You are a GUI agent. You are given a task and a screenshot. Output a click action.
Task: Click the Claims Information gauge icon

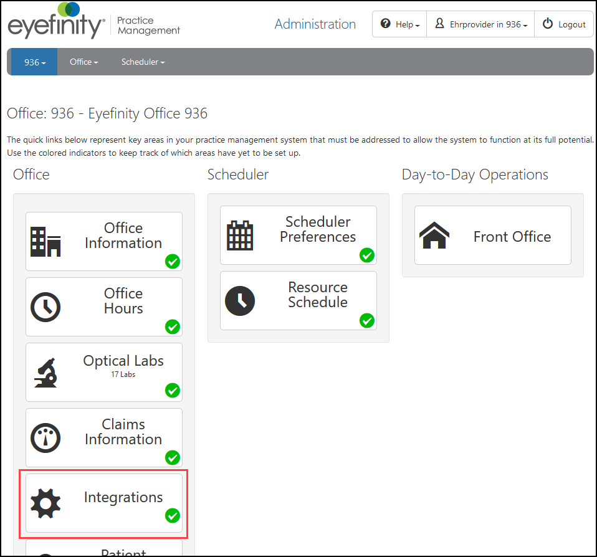[x=45, y=438]
